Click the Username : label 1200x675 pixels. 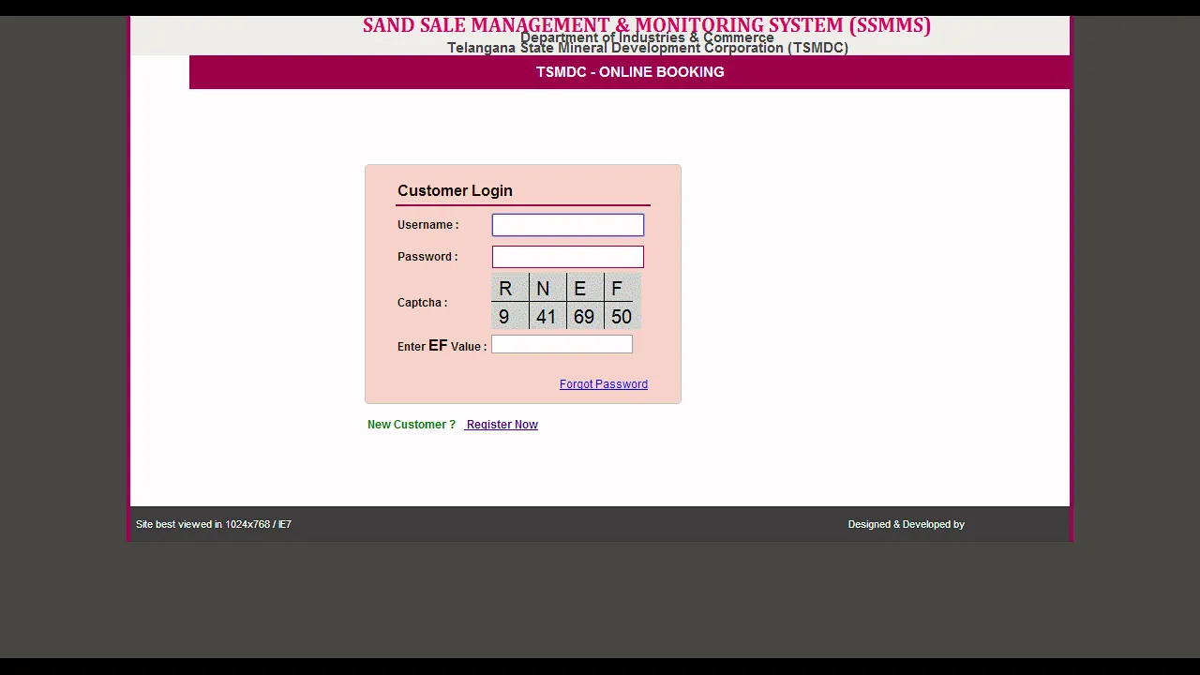click(428, 225)
